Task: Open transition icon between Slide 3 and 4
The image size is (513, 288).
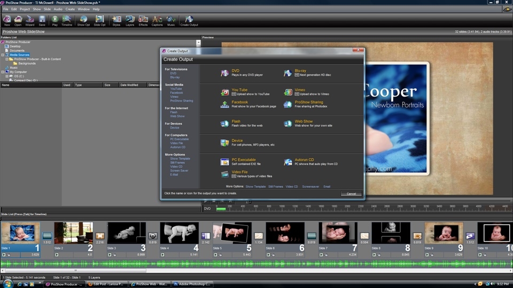Action: point(153,236)
